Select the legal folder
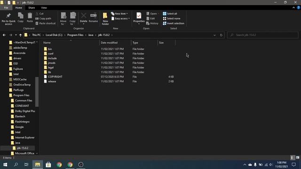The image size is (301, 169). click(x=51, y=68)
